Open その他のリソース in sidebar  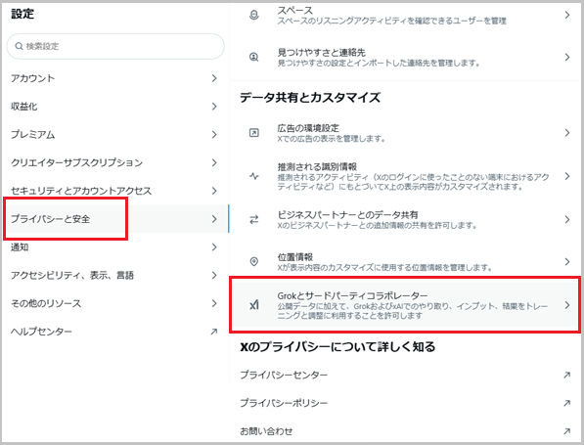(x=115, y=303)
